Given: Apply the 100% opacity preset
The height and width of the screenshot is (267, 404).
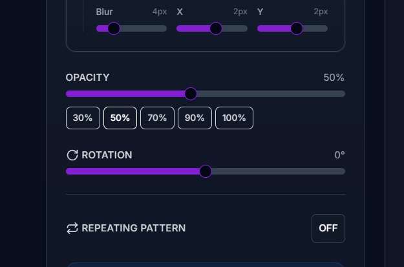Looking at the screenshot, I should pyautogui.click(x=234, y=118).
